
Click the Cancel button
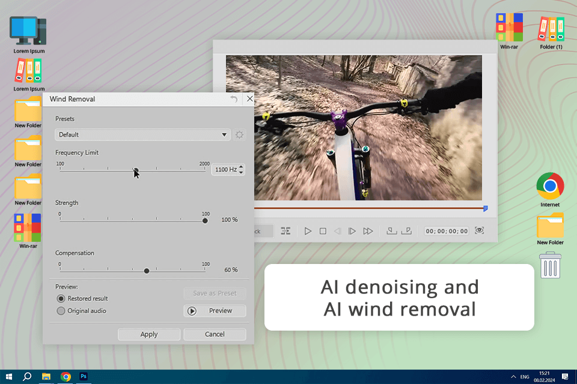tap(215, 334)
